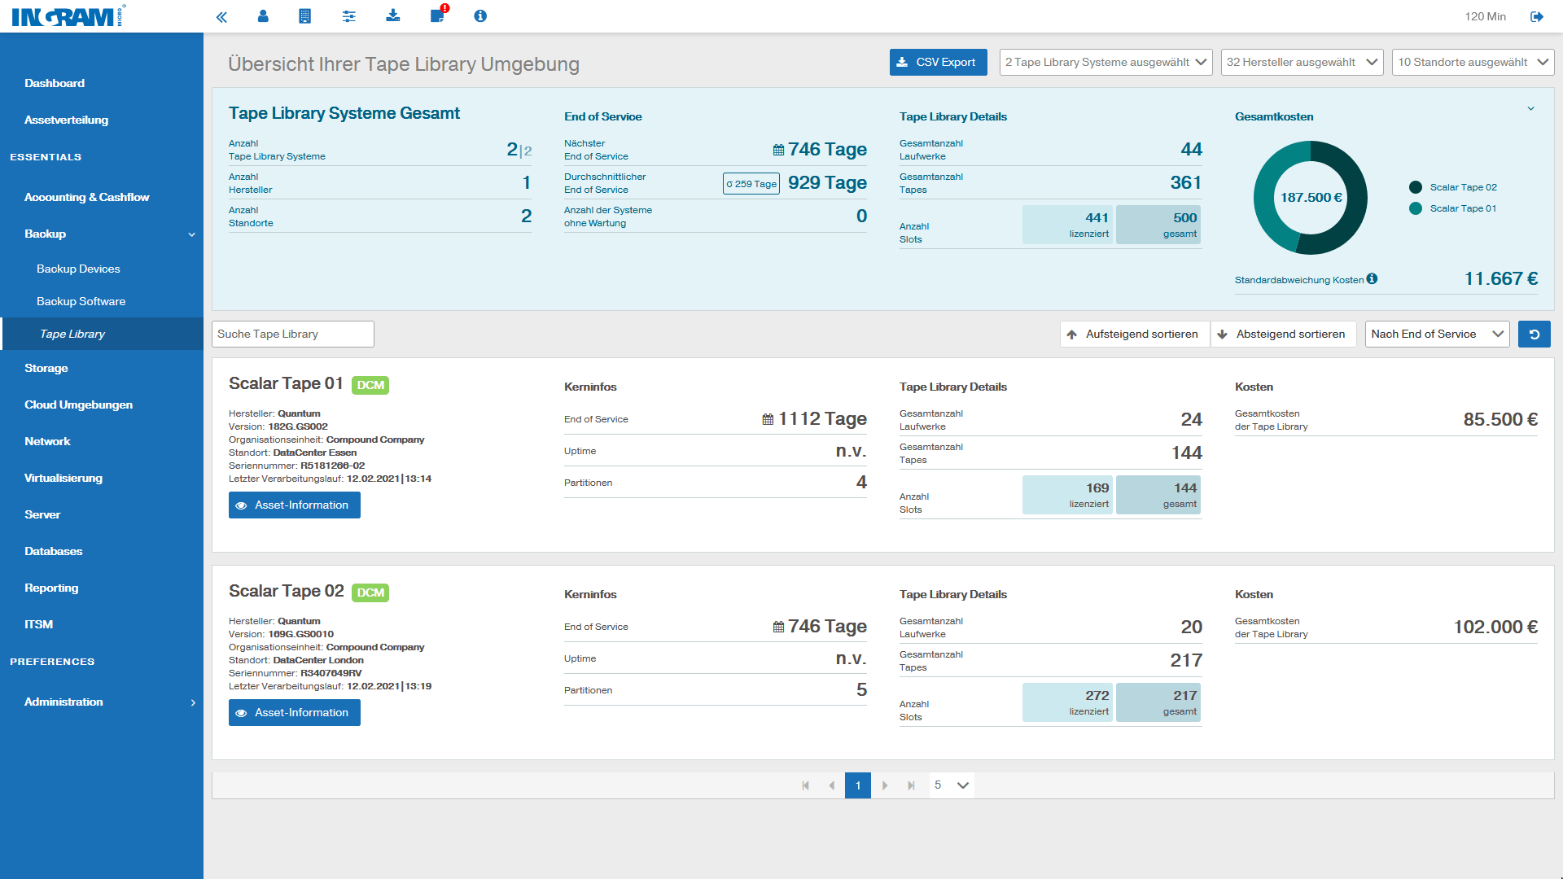Go to next page pagination arrow
This screenshot has width=1563, height=879.
pyautogui.click(x=885, y=785)
